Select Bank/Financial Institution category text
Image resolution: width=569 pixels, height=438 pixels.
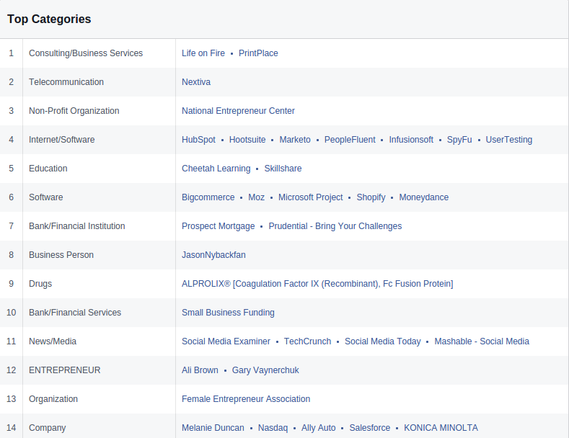click(77, 226)
